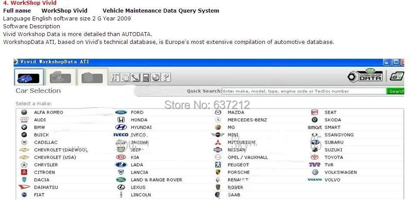The height and width of the screenshot is (209, 414).
Task: Choose IVECO from the list
Action: pos(138,135)
